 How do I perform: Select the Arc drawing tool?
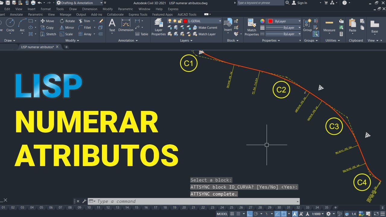click(x=22, y=25)
